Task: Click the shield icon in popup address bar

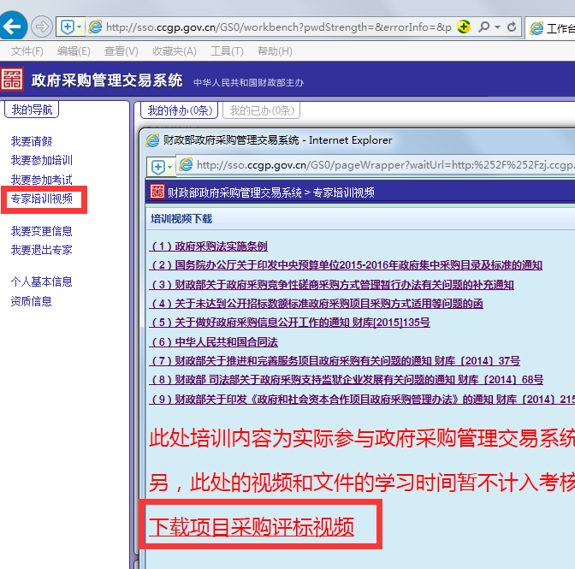Action: click(158, 167)
